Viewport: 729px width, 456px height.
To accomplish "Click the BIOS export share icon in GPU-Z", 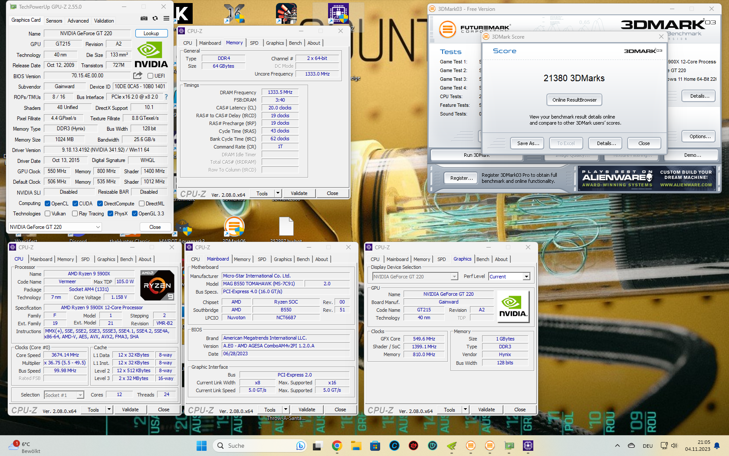I will tap(138, 76).
